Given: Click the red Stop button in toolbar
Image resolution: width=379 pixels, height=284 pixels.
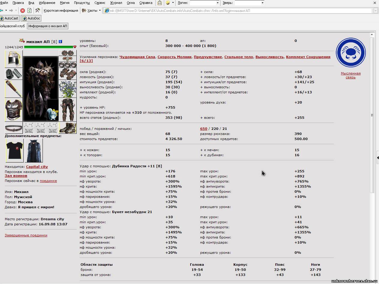Looking at the screenshot, I should click(22, 10).
